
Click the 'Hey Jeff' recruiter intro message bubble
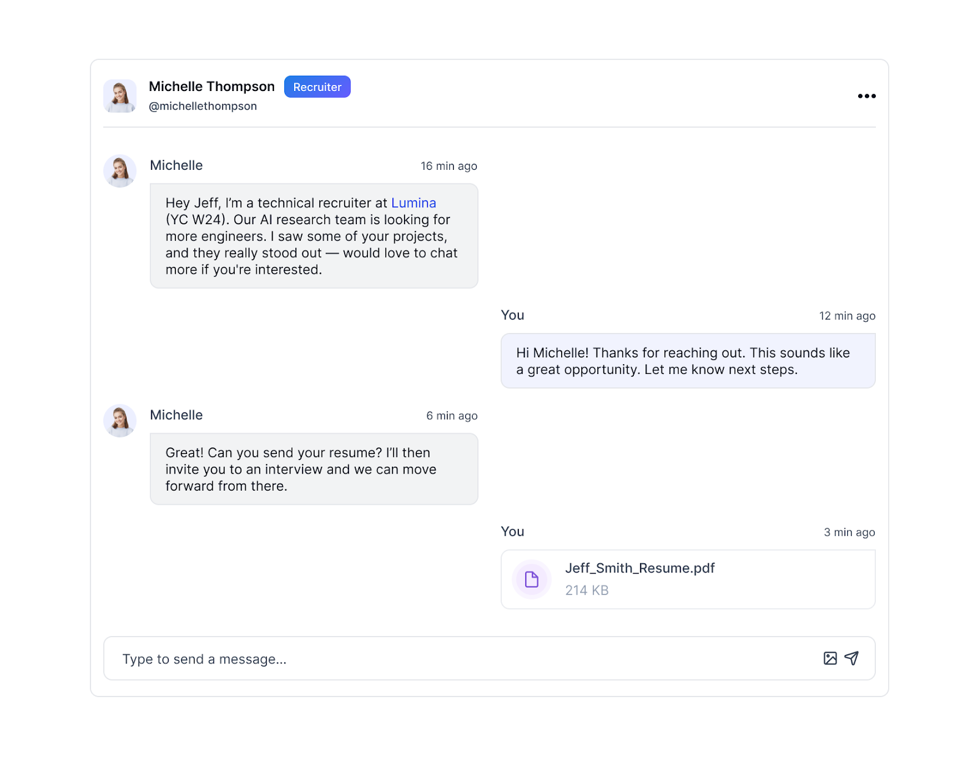pos(314,236)
